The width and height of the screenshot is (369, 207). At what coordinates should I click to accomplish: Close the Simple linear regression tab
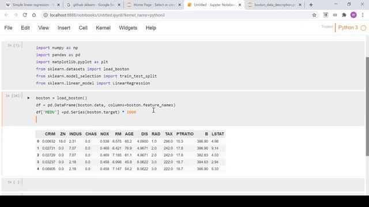59,5
